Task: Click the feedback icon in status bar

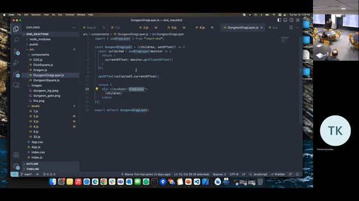Action: (x=291, y=174)
